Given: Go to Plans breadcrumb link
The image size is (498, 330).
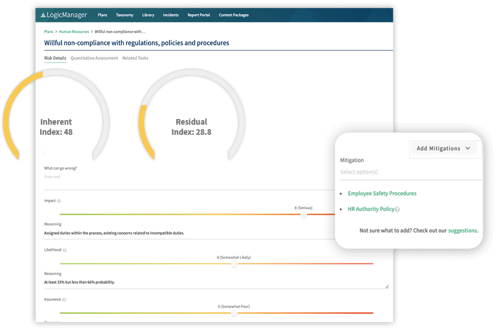Looking at the screenshot, I should point(49,32).
